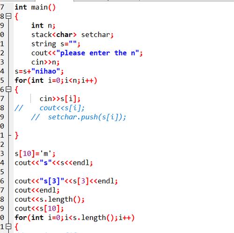Collapse the main function fold marker
This screenshot has height=233, width=234.
(x=8, y=16)
